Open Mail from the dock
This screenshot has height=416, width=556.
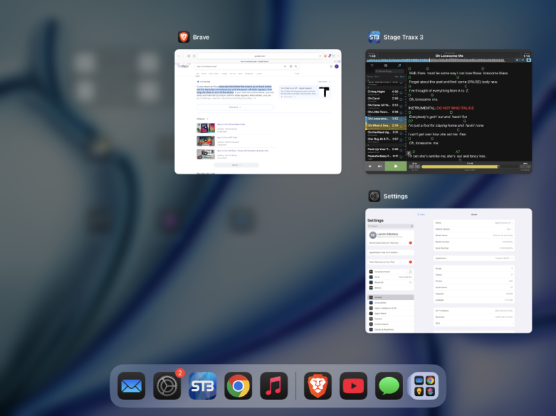pyautogui.click(x=131, y=386)
